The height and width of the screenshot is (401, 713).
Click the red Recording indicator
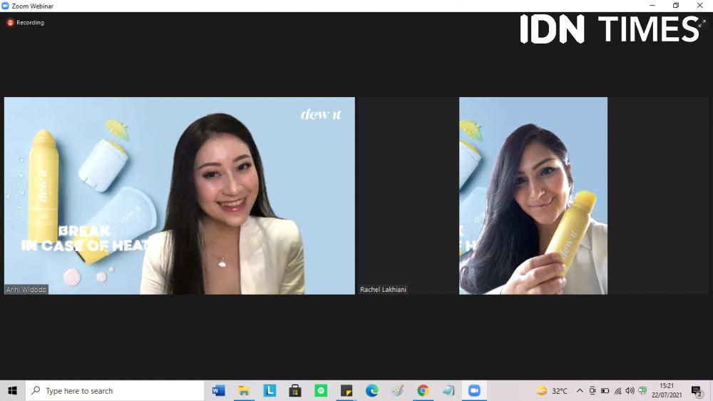pyautogui.click(x=10, y=23)
